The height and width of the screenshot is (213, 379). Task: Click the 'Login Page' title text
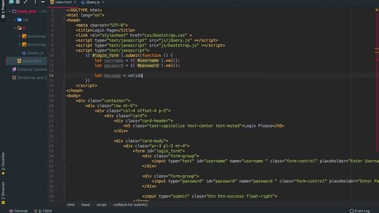tap(104, 30)
